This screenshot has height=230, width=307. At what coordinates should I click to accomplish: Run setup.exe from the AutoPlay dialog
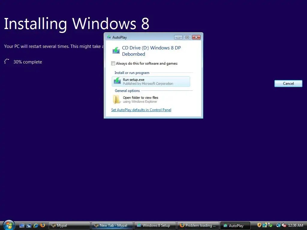click(151, 81)
